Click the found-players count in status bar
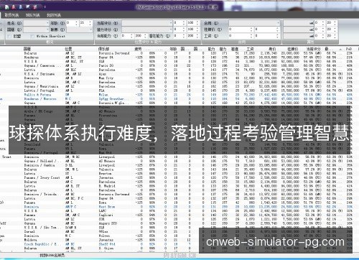This screenshot has height=260, width=359. (x=52, y=256)
